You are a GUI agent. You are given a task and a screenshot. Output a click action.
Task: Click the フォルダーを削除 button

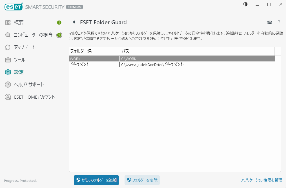pyautogui.click(x=142, y=180)
